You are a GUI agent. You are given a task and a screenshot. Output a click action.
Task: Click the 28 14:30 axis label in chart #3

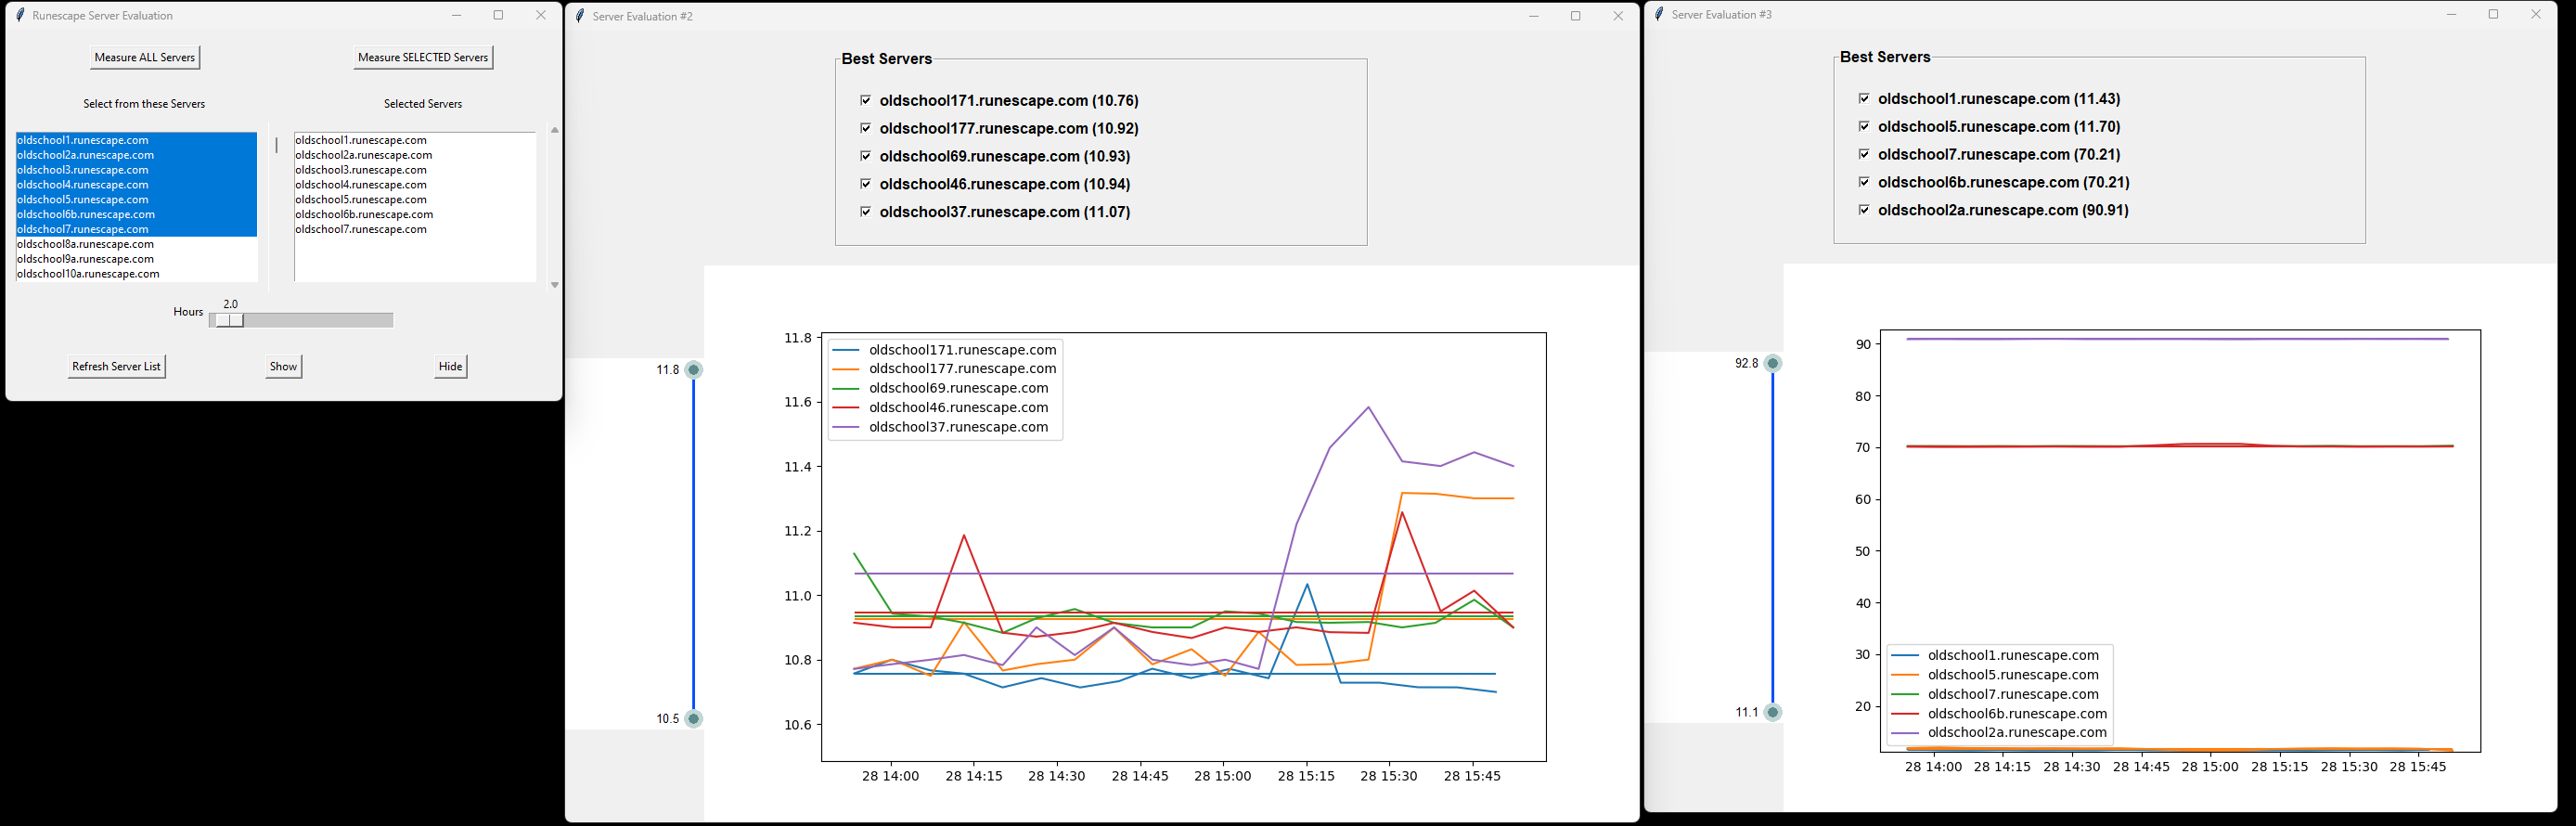(2071, 767)
